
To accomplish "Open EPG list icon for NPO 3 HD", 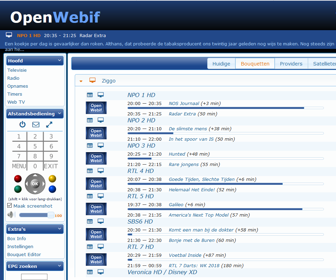I will pos(90,146).
